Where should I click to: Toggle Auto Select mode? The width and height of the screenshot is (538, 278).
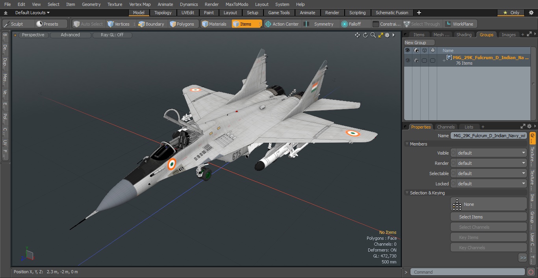(88, 24)
